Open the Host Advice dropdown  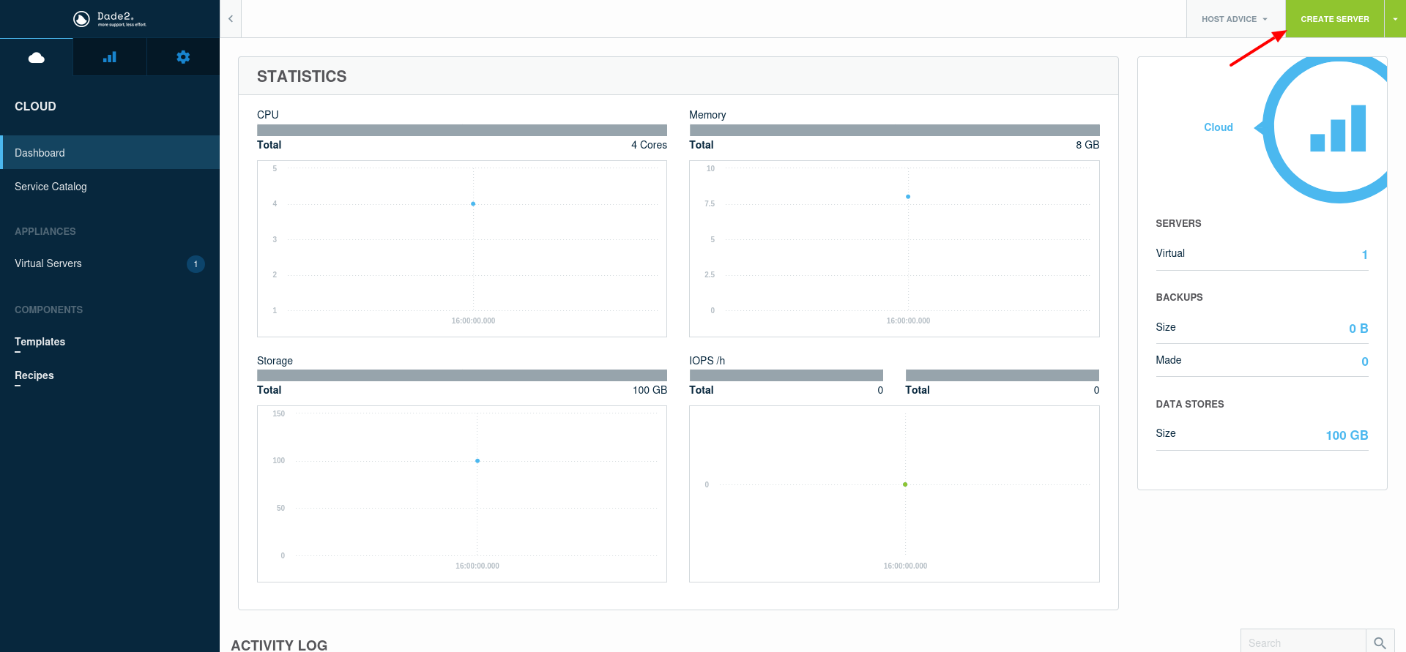click(1235, 19)
